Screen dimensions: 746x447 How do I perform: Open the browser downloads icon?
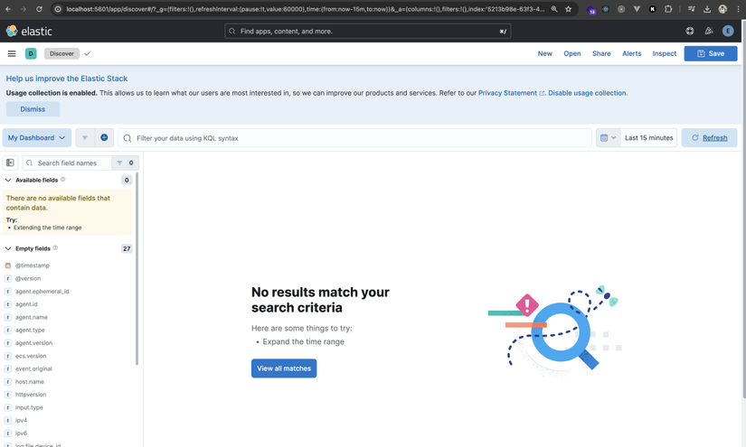pos(707,9)
